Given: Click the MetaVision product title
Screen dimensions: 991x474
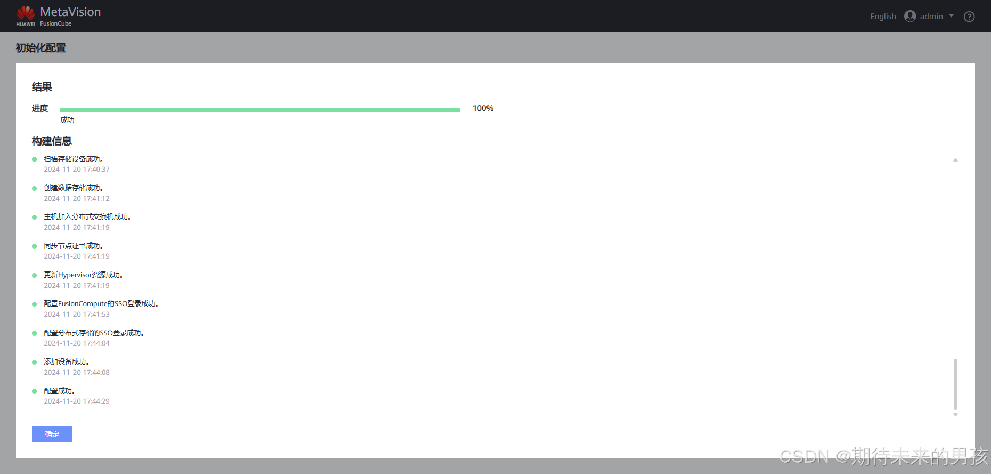Looking at the screenshot, I should [70, 12].
